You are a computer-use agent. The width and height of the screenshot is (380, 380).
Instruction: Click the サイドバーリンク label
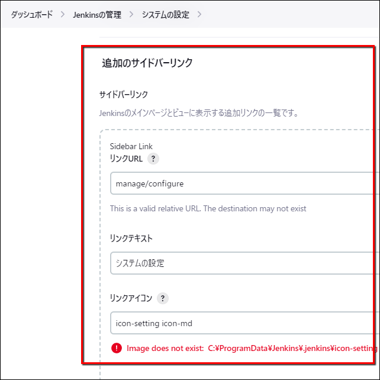pos(123,94)
